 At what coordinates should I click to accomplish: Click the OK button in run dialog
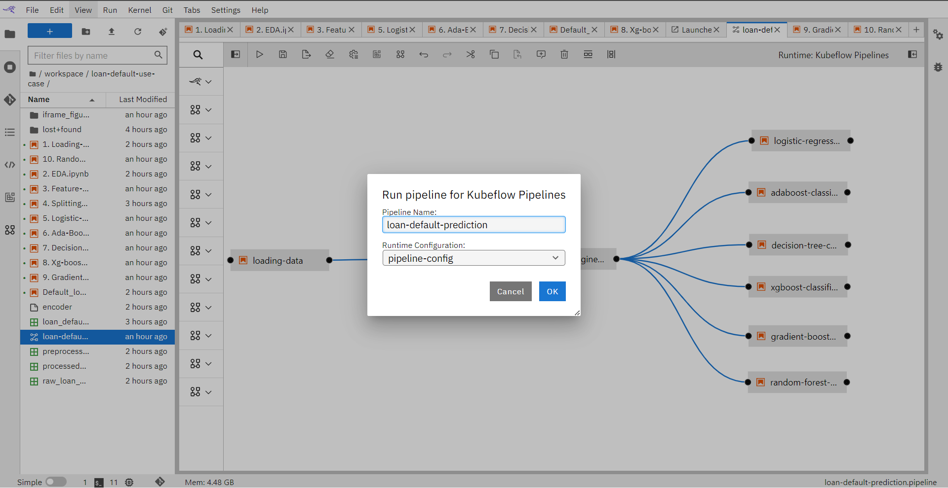pyautogui.click(x=553, y=291)
